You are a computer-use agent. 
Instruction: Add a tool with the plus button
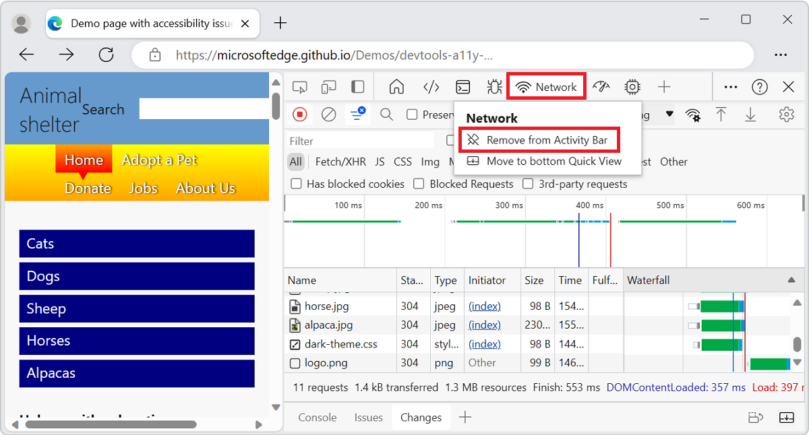(x=664, y=86)
